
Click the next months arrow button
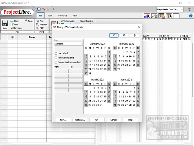coord(135,35)
